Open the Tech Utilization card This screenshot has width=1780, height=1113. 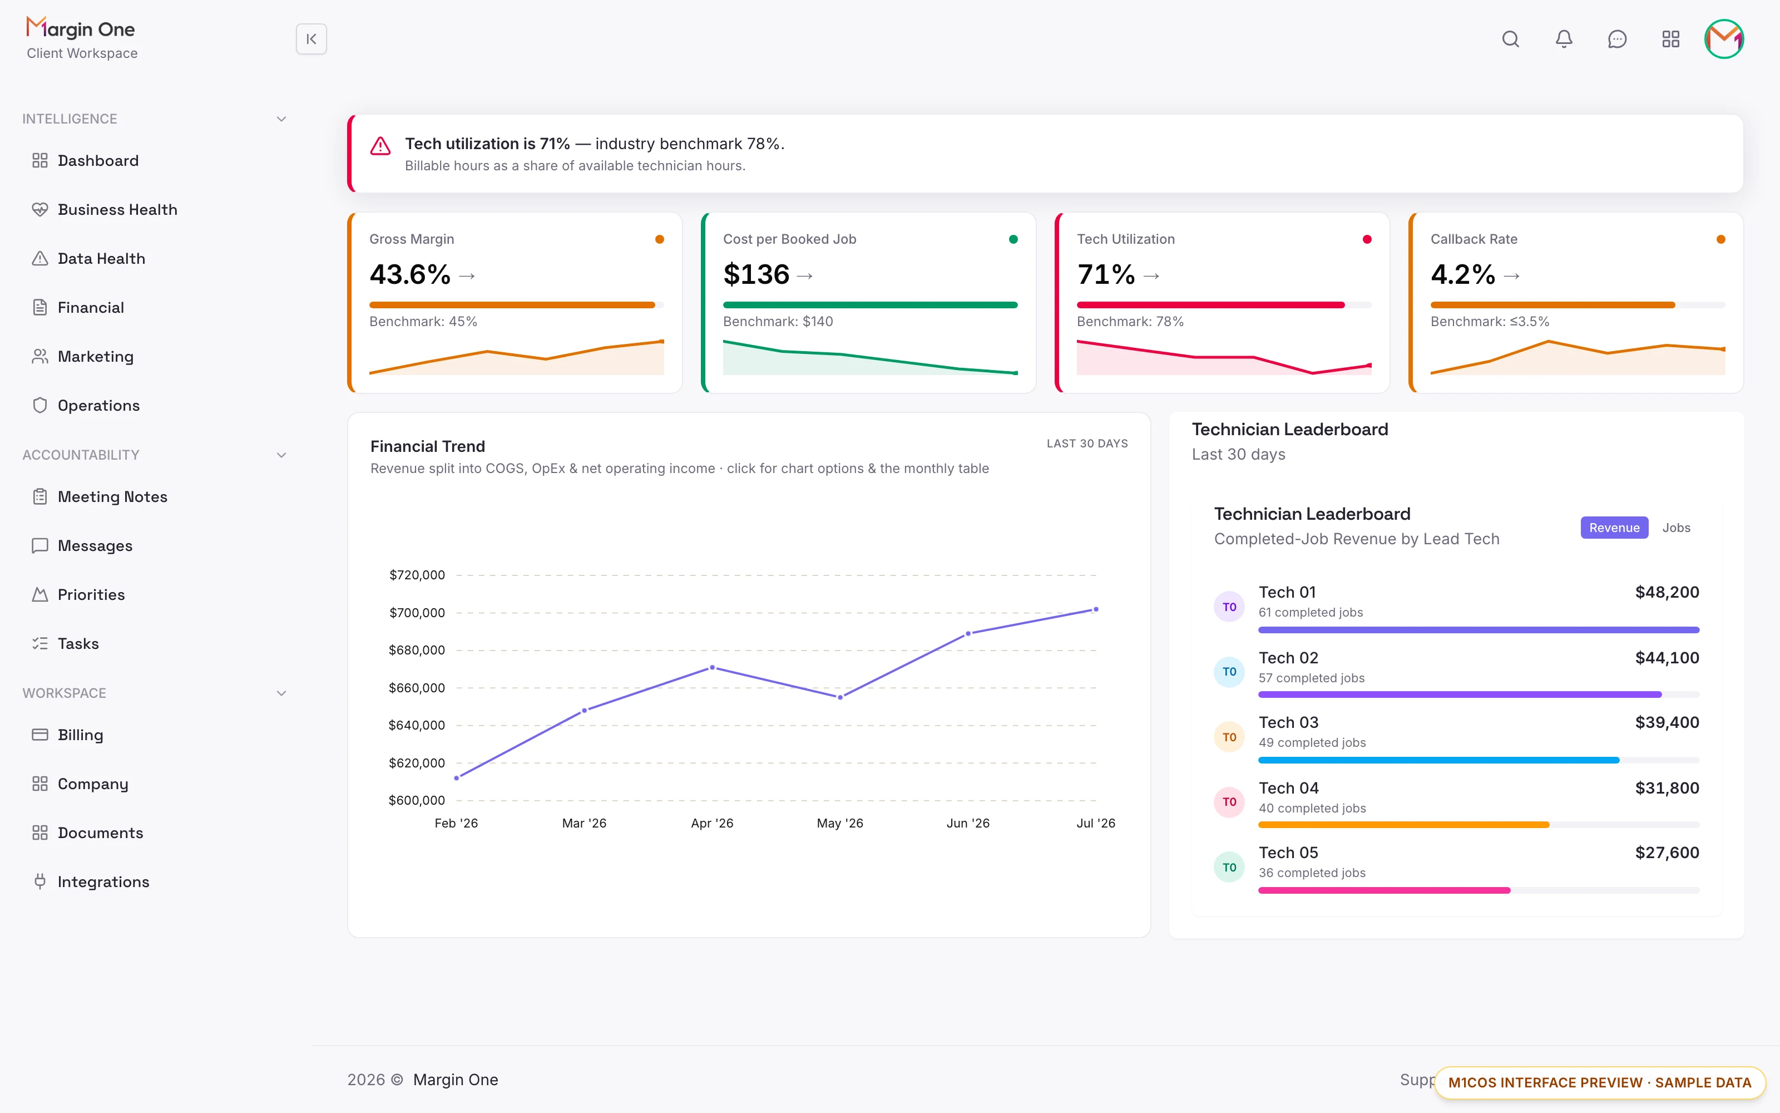point(1223,303)
